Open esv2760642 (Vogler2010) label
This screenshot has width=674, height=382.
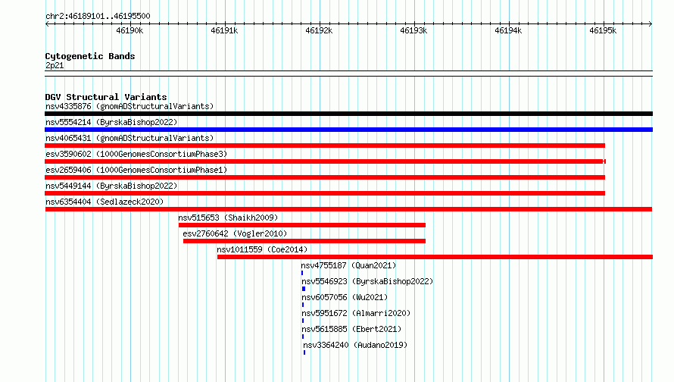(x=235, y=233)
